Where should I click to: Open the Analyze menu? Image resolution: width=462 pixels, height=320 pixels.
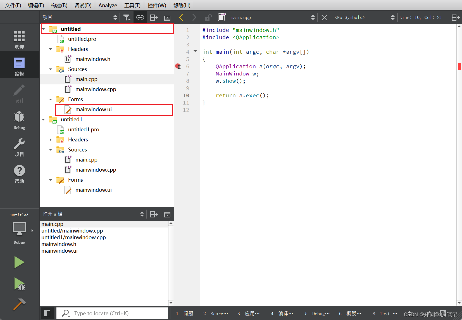tap(108, 5)
